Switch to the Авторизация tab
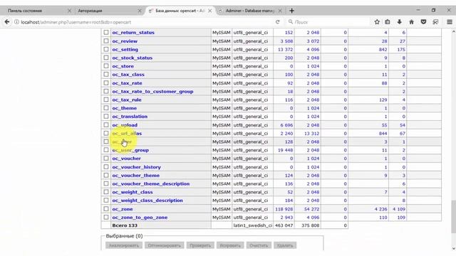This screenshot has width=456, height=256. pos(108,11)
